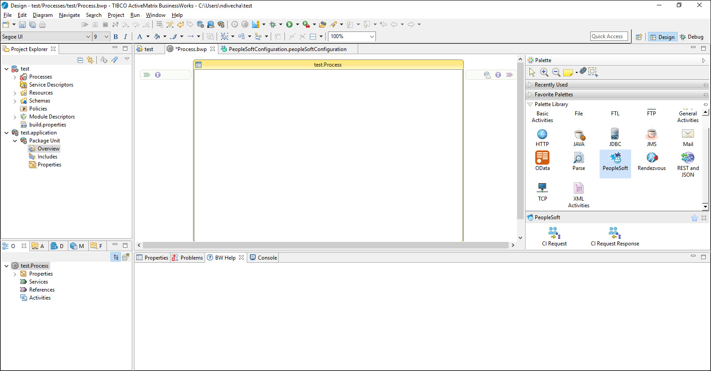Toggle bold font style
Image resolution: width=711 pixels, height=371 pixels.
coord(116,37)
